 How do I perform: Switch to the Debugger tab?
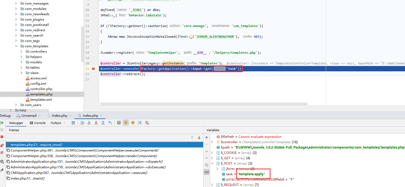(16, 123)
